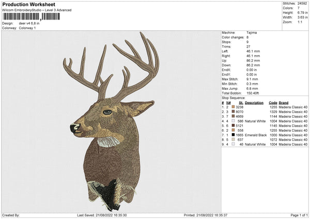The height and width of the screenshot is (219, 310).
Task: Click the 'St.' column header
Action: pos(241,103)
